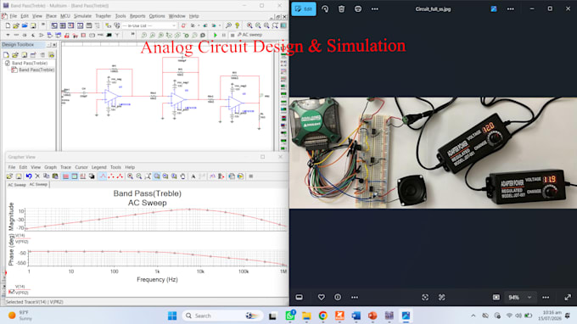Toggle legend display in Grapher toolbar

click(x=75, y=176)
